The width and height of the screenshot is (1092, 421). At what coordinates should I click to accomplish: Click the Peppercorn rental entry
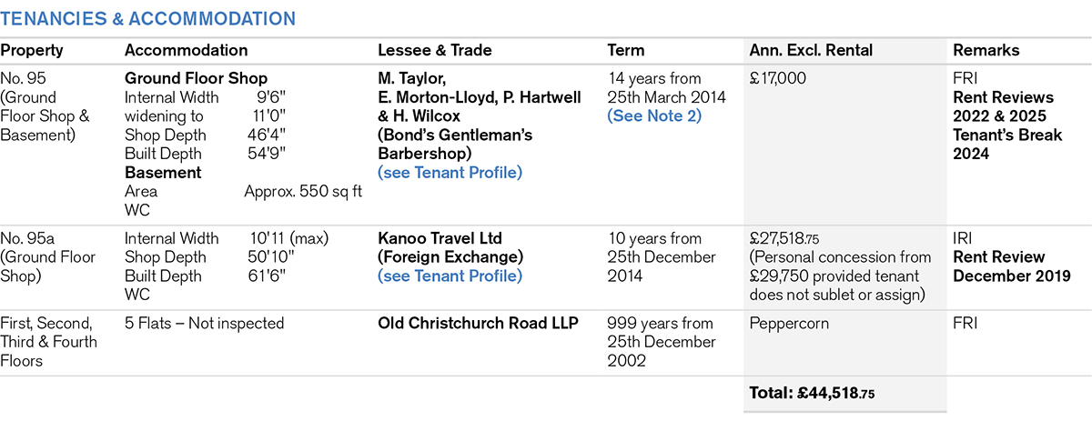(787, 324)
